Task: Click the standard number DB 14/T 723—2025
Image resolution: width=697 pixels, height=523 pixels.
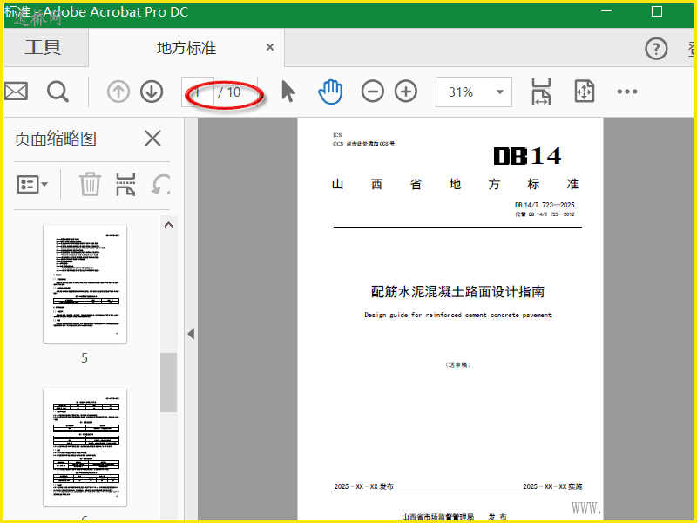Action: pos(545,205)
